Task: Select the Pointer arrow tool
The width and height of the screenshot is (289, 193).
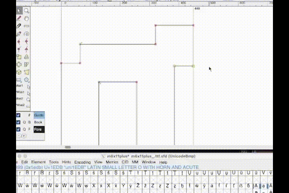Action: click(x=19, y=11)
